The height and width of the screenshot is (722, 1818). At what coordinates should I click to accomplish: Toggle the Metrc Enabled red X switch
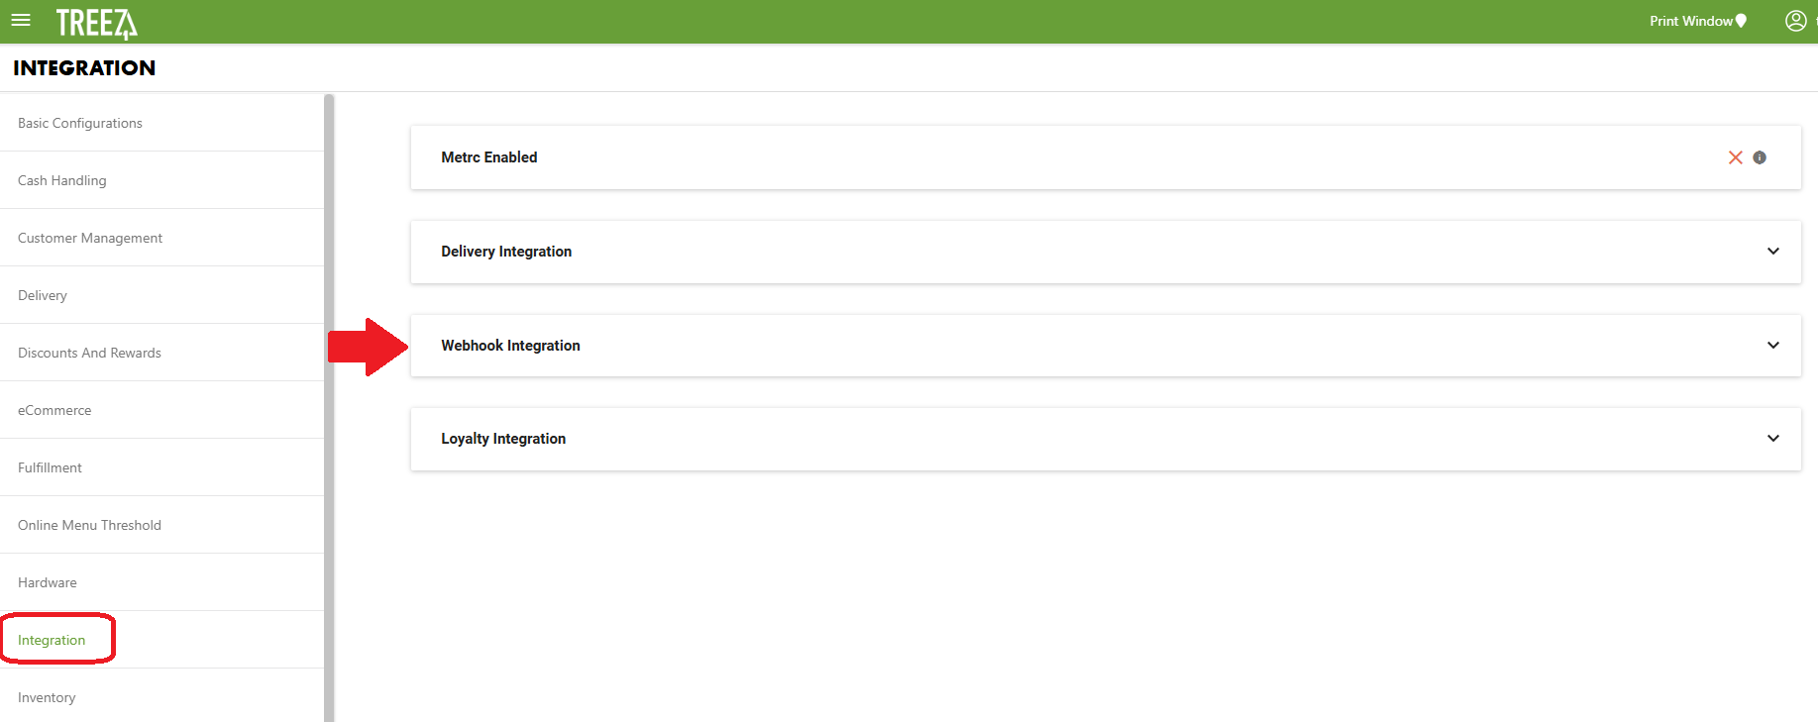click(1735, 157)
